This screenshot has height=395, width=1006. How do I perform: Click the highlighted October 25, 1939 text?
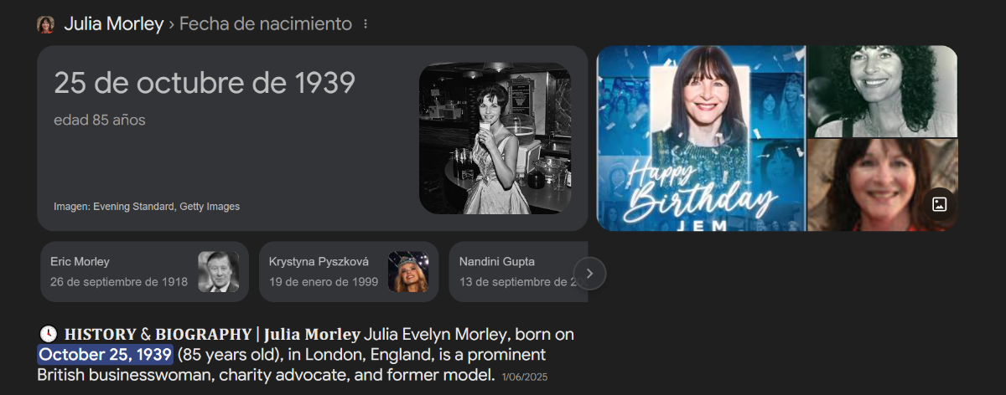[x=105, y=355]
